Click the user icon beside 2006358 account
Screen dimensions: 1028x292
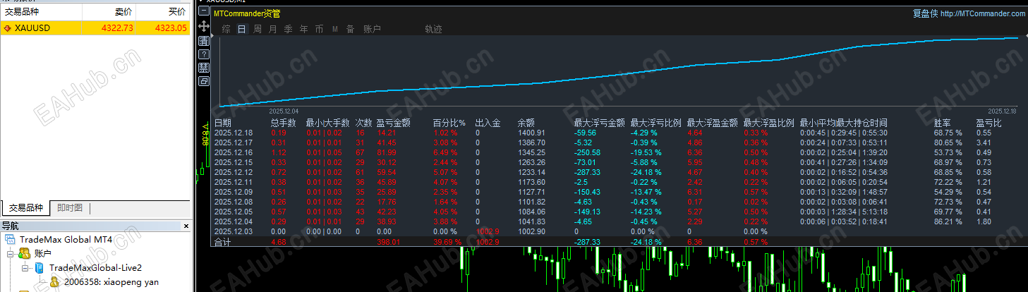54,281
